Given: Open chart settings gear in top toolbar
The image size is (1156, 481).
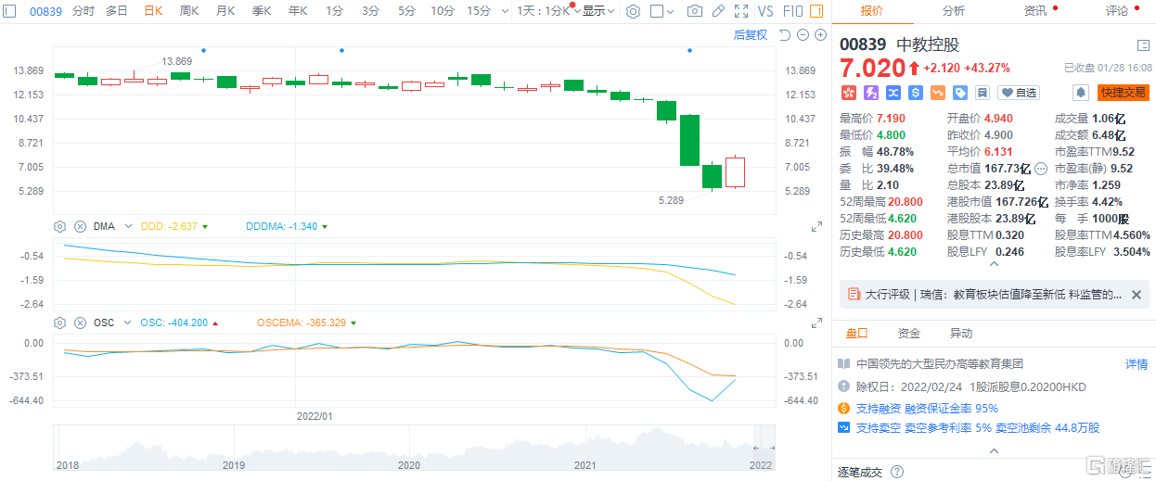Looking at the screenshot, I should point(633,11).
